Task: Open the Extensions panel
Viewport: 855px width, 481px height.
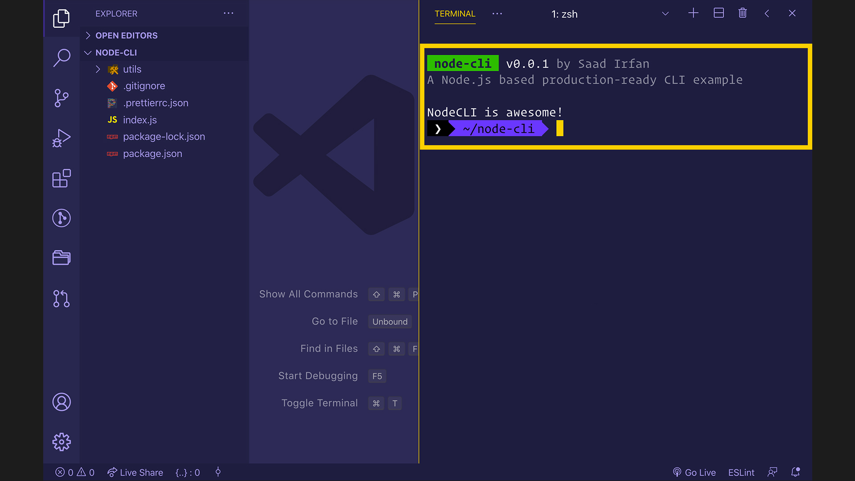Action: coord(61,179)
